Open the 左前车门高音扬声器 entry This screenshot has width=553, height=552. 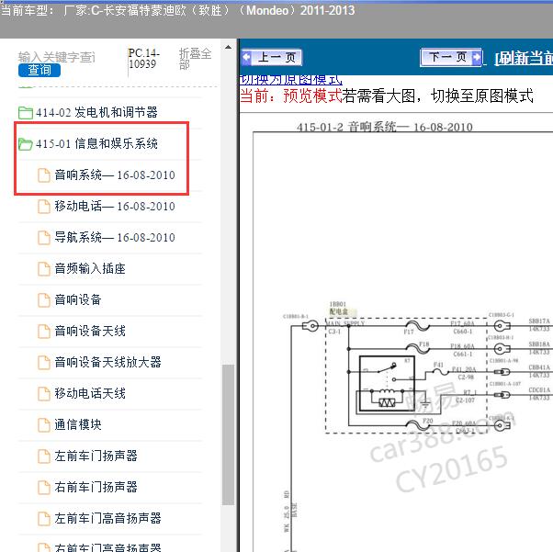pos(107,519)
